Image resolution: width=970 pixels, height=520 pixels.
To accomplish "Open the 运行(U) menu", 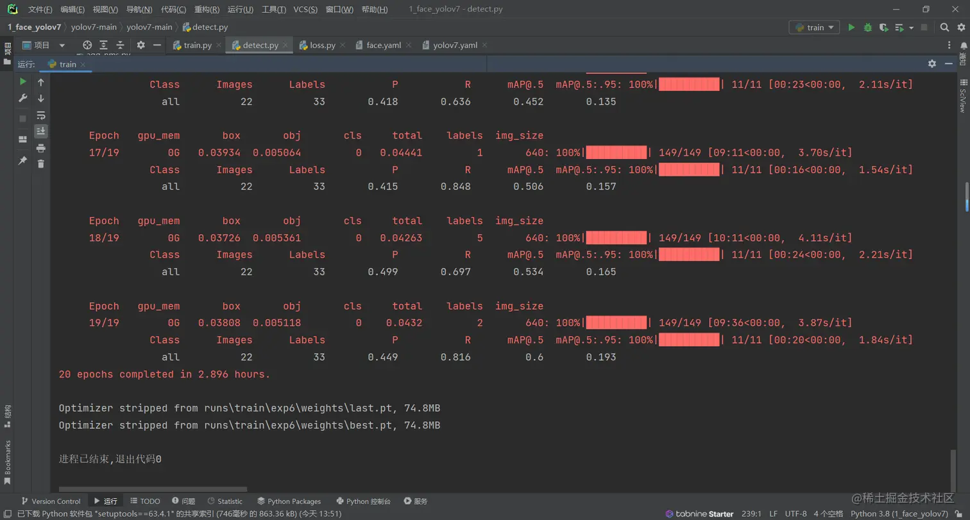I will (x=241, y=10).
